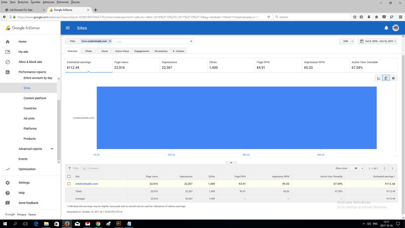Open the notifications bell
This screenshot has height=228, width=405.
click(x=386, y=28)
